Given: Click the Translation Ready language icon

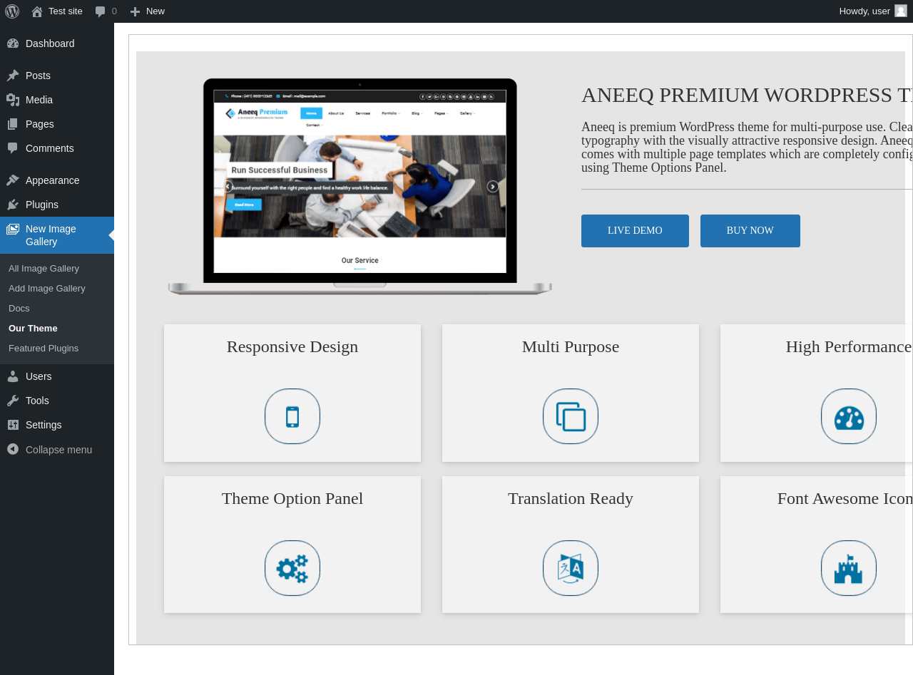Looking at the screenshot, I should 571,568.
